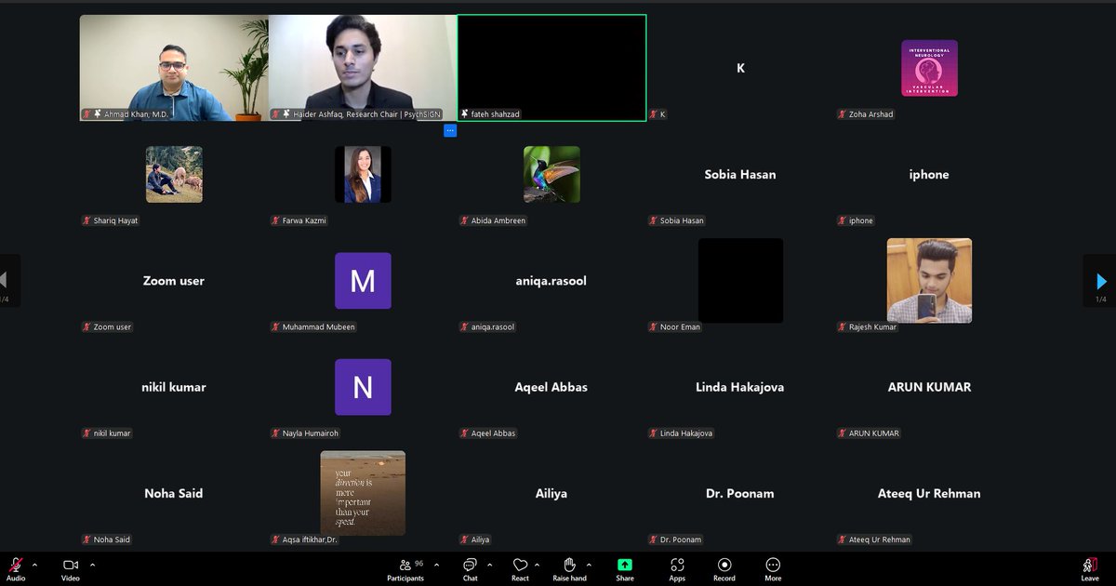
Task: Click the green Share screen icon
Action: pyautogui.click(x=625, y=565)
